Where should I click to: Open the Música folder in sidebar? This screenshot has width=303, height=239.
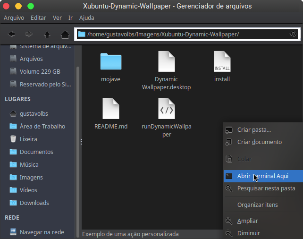(38, 165)
